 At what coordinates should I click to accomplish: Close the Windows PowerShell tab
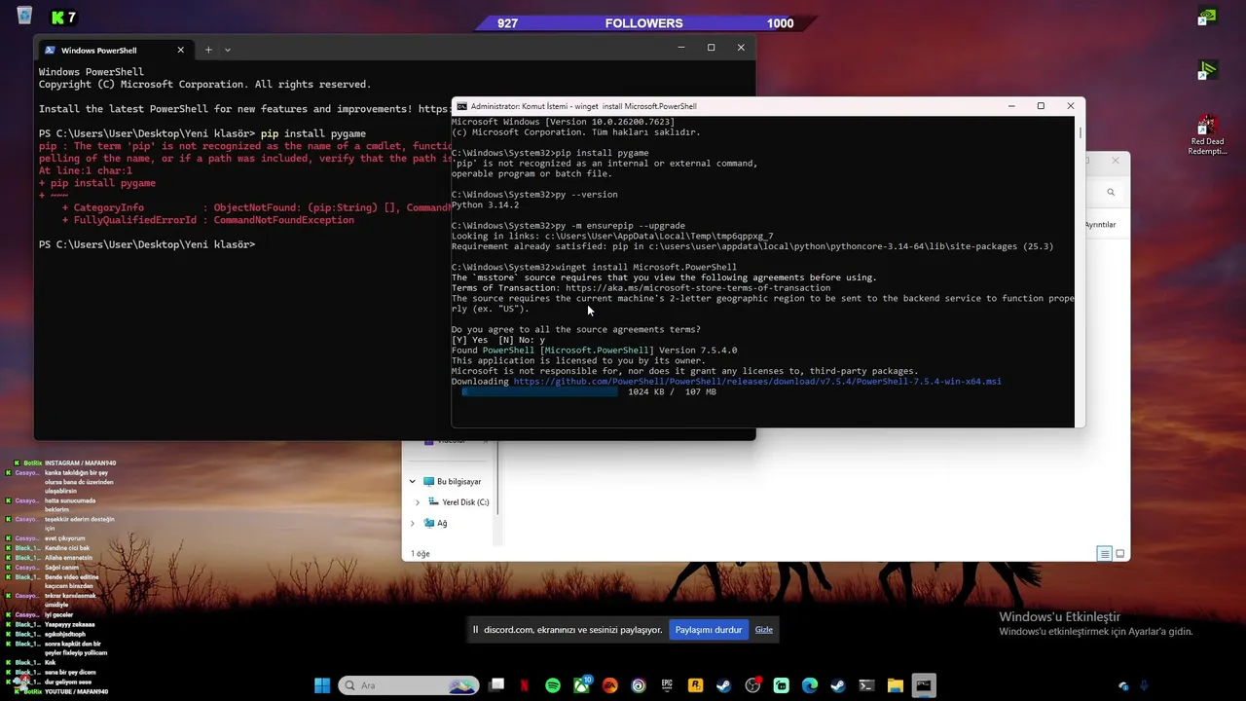(x=180, y=50)
